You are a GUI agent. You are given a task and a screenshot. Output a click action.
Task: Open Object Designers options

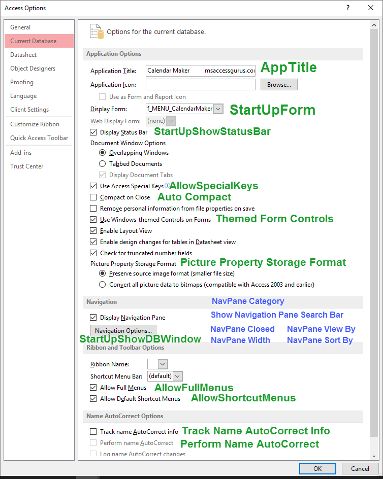[x=39, y=69]
